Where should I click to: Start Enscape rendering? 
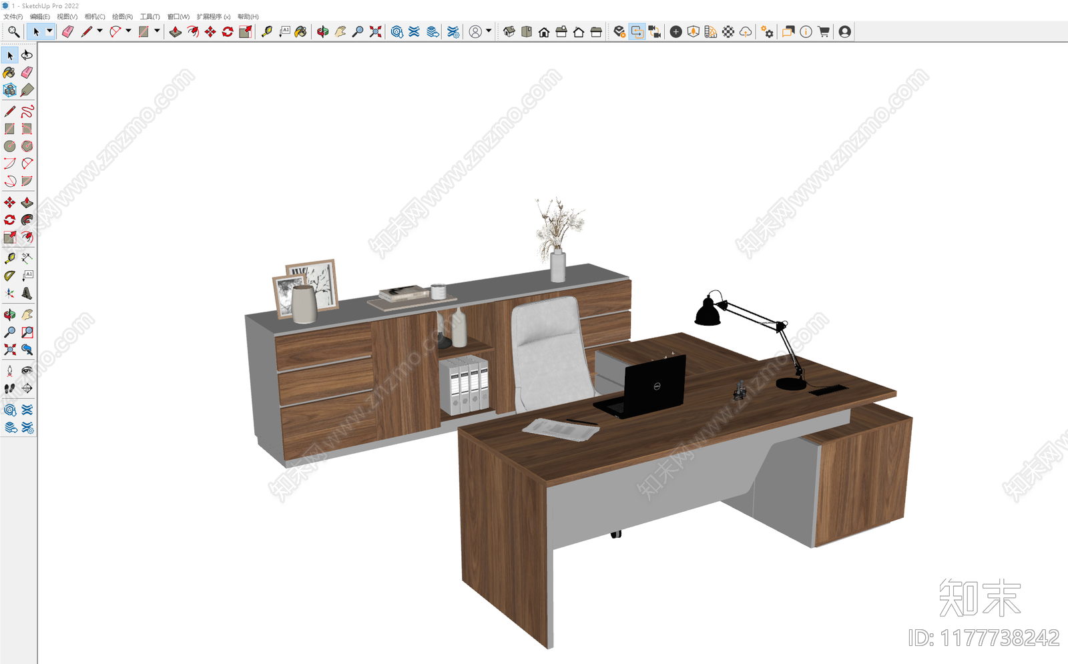(619, 31)
